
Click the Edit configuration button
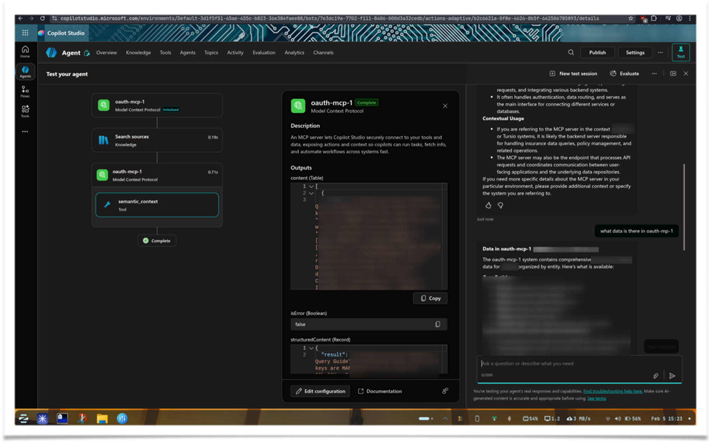tap(320, 391)
